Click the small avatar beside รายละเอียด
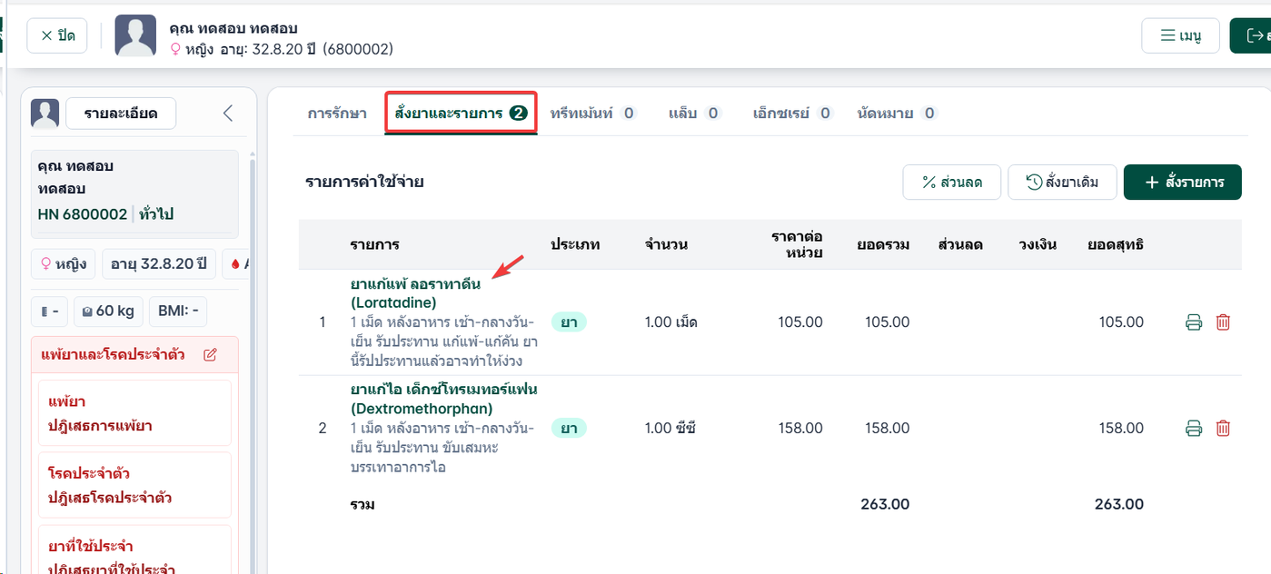The image size is (1271, 574). click(x=45, y=114)
